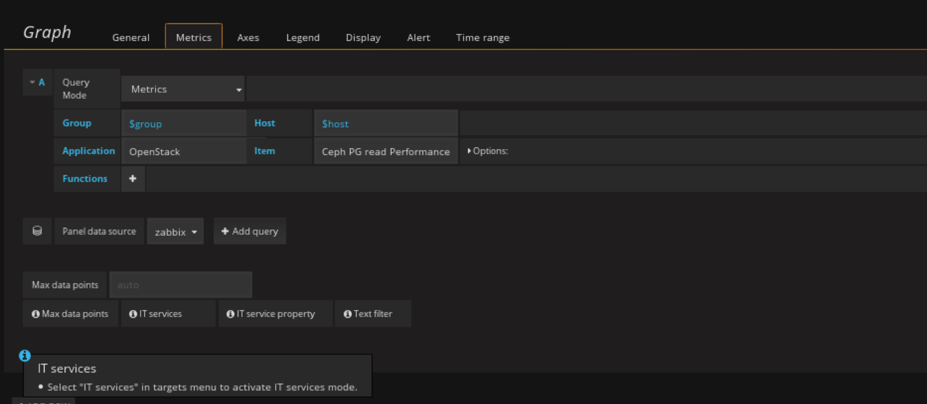The image size is (927, 404).
Task: Open the Query Mode Metrics dropdown
Action: coord(183,89)
